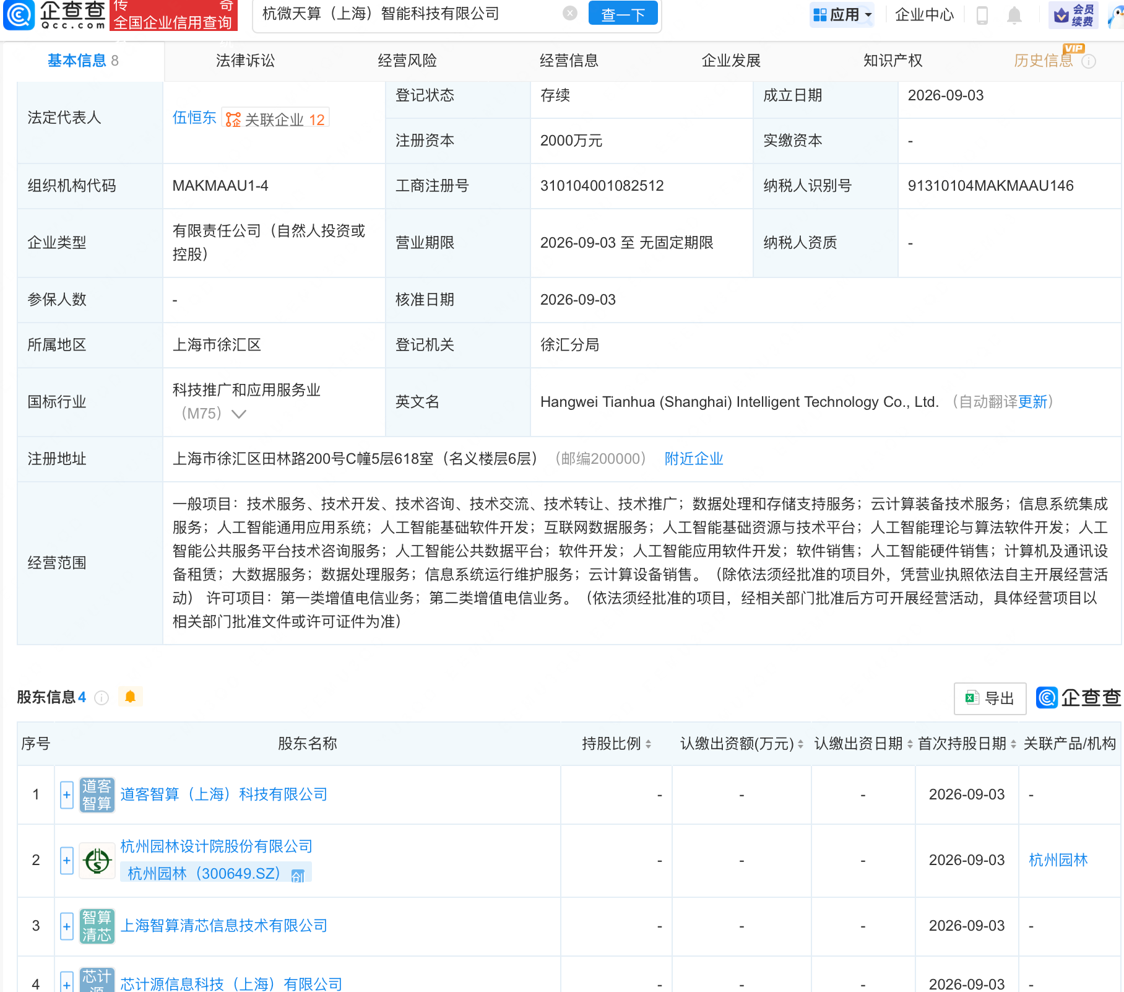Viewport: 1124px width, 992px height.
Task: Click the Qichacha logo in header
Action: click(x=55, y=15)
